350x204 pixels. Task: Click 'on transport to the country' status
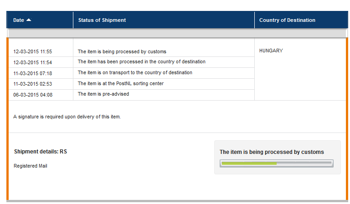click(x=135, y=72)
